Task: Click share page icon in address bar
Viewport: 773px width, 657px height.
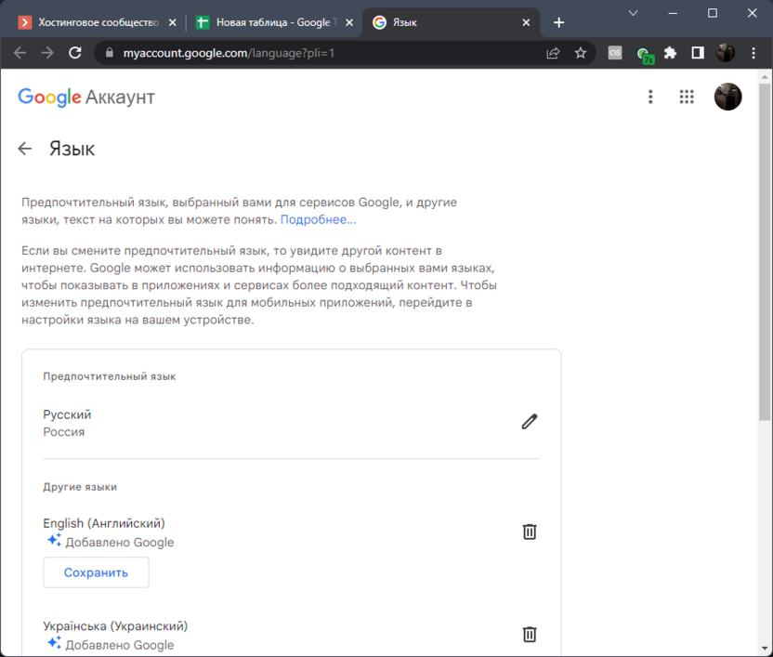Action: 553,53
